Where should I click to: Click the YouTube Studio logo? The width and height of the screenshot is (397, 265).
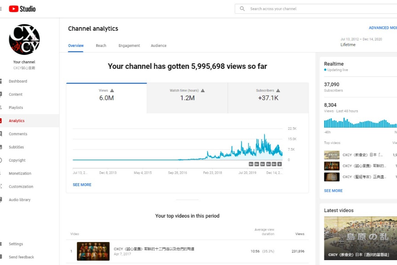[22, 9]
